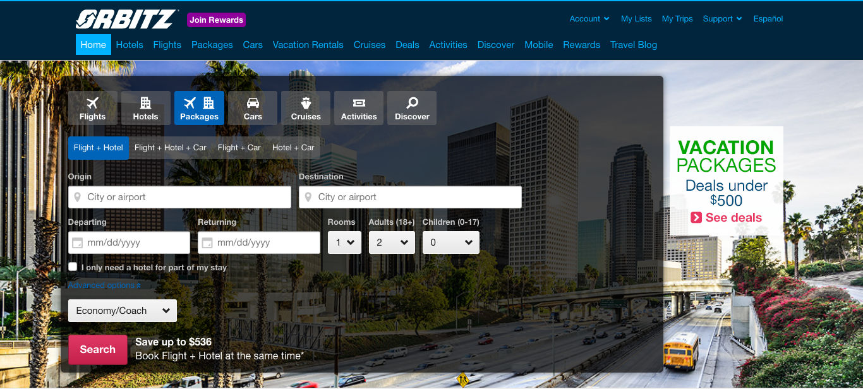
Task: Open the Children (0-17) dropdown
Action: coord(451,242)
